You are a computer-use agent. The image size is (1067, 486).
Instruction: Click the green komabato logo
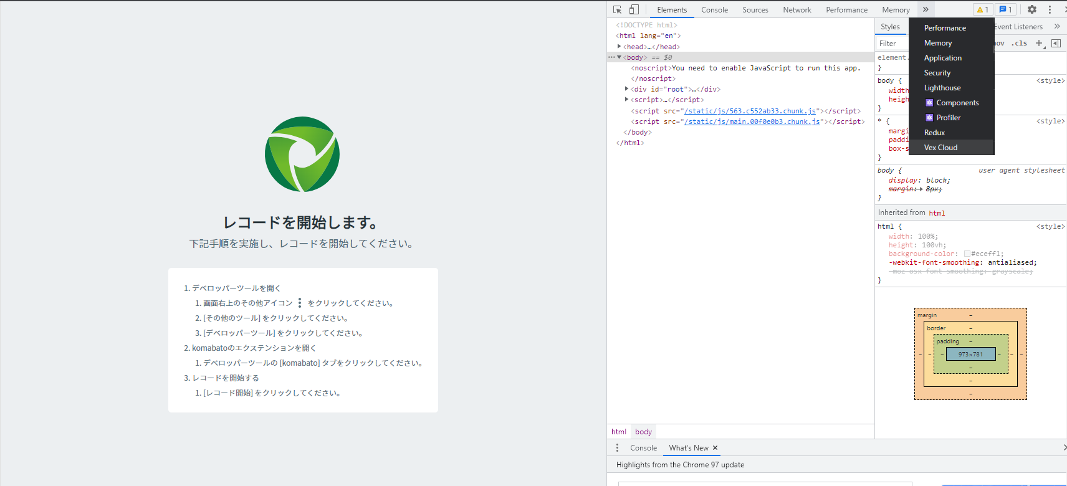point(302,154)
